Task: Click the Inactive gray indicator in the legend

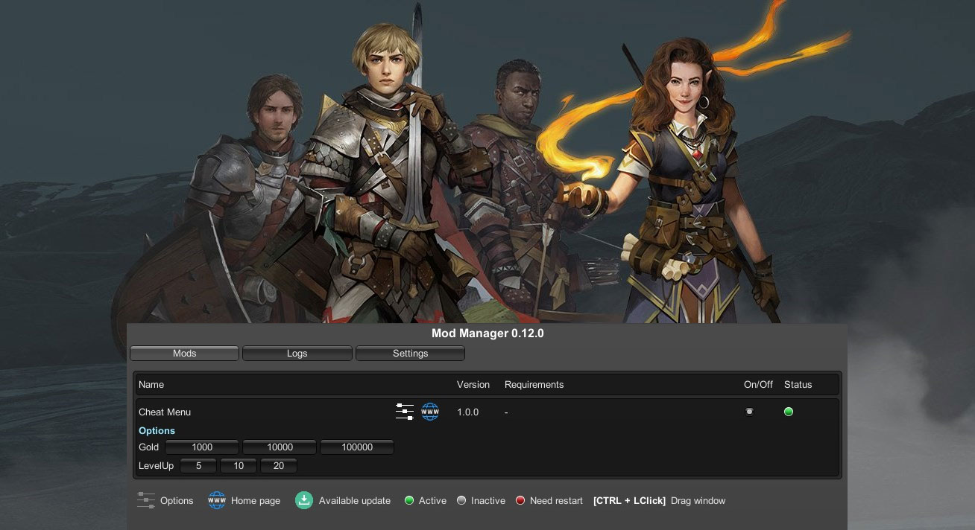Action: [x=461, y=500]
